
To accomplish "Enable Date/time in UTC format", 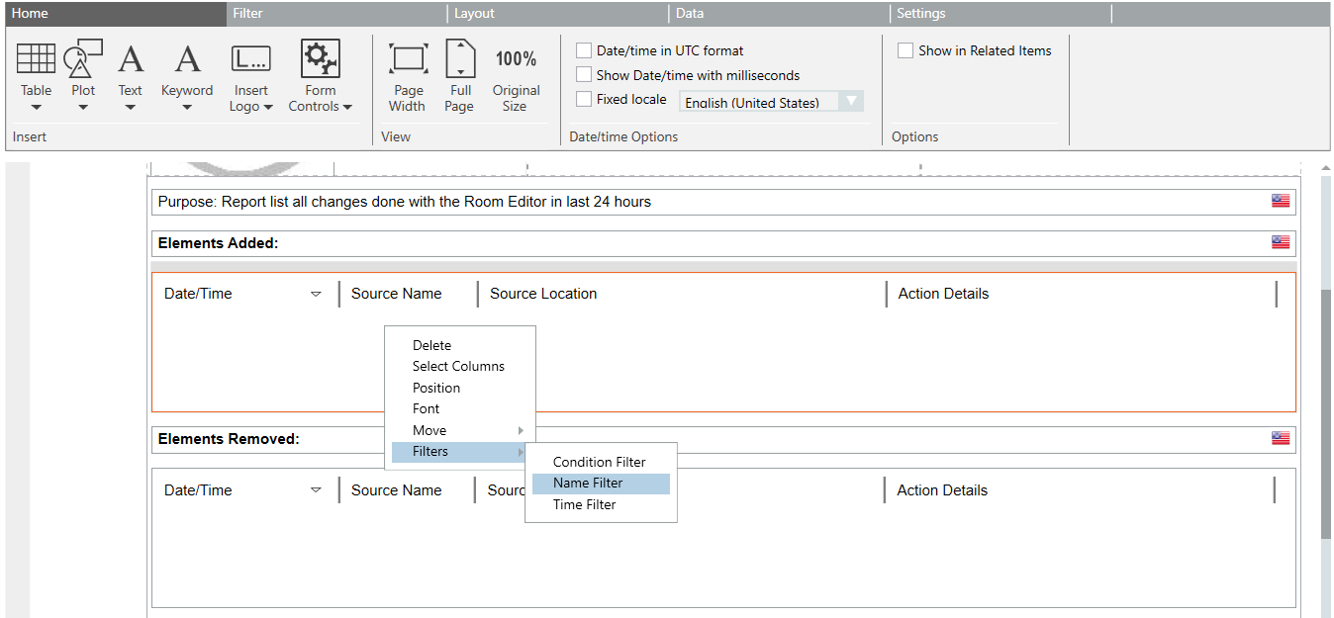I will click(585, 50).
